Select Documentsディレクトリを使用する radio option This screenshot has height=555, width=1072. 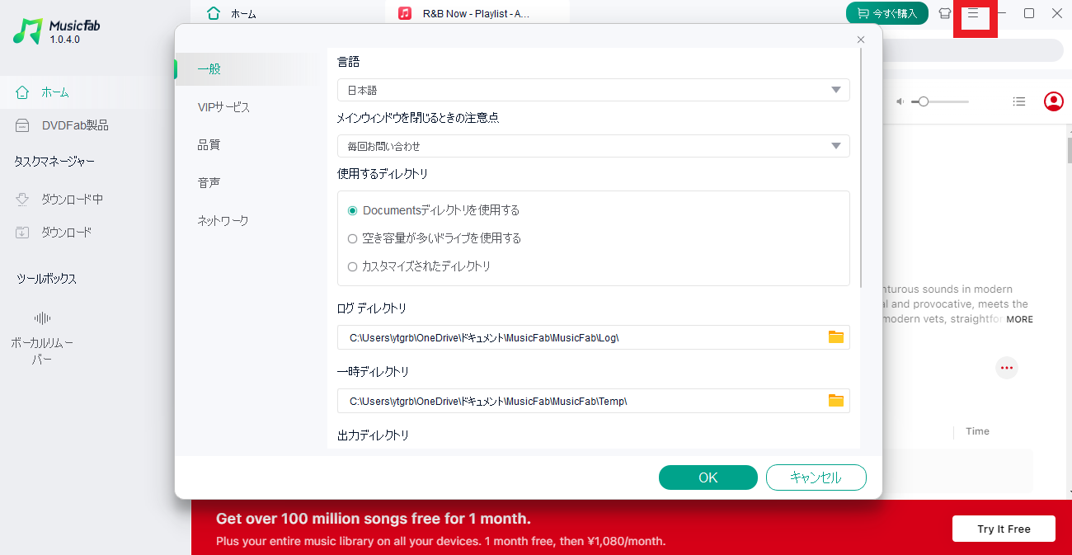[x=353, y=210]
